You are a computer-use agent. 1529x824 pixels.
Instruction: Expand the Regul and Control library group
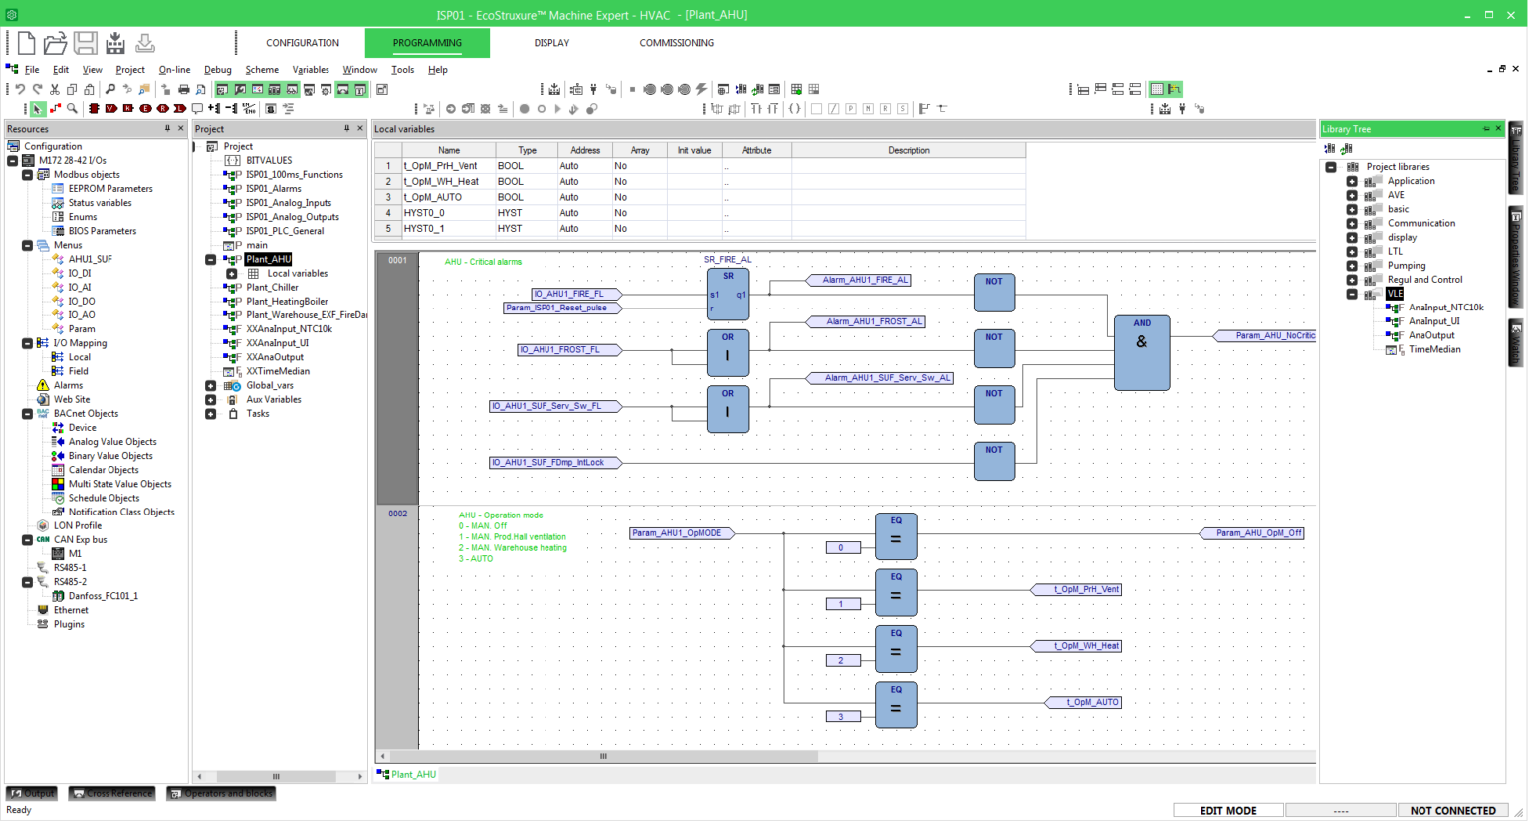(x=1350, y=280)
